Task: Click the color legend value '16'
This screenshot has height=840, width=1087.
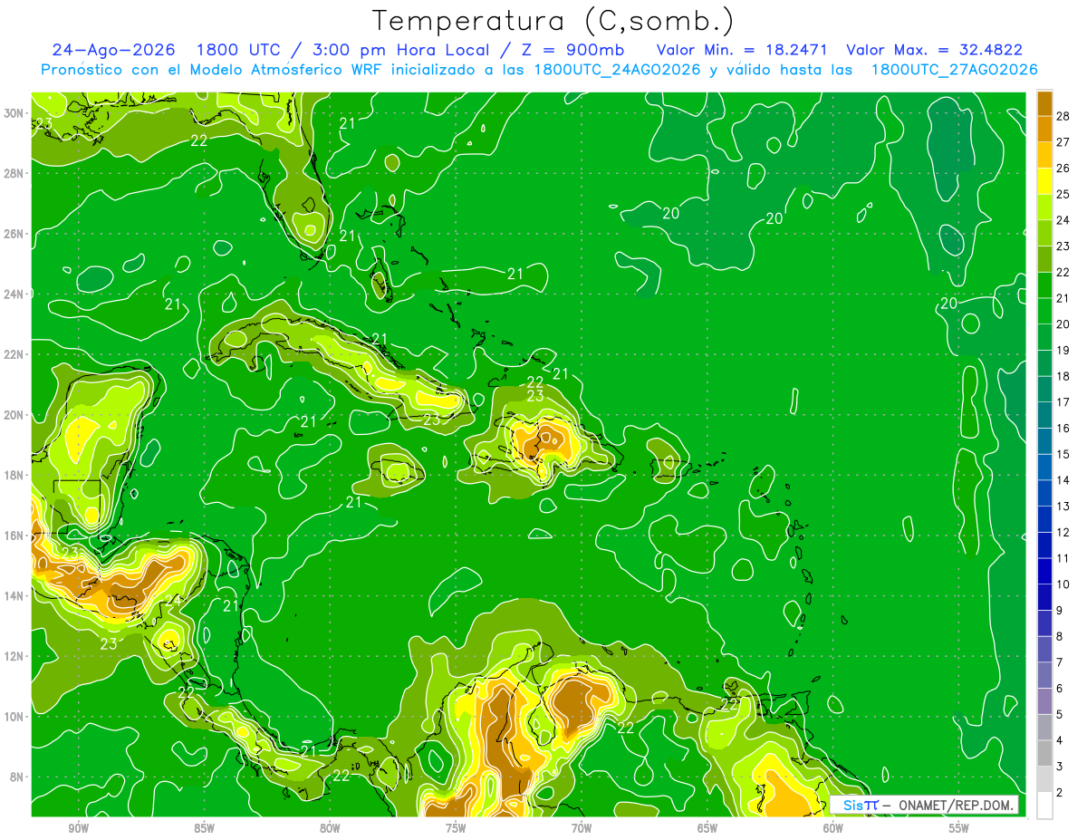Action: click(x=1063, y=428)
